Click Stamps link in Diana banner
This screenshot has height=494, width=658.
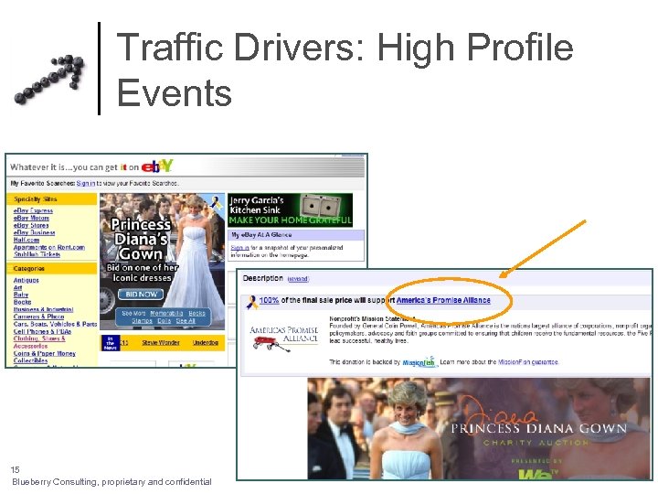click(x=142, y=321)
